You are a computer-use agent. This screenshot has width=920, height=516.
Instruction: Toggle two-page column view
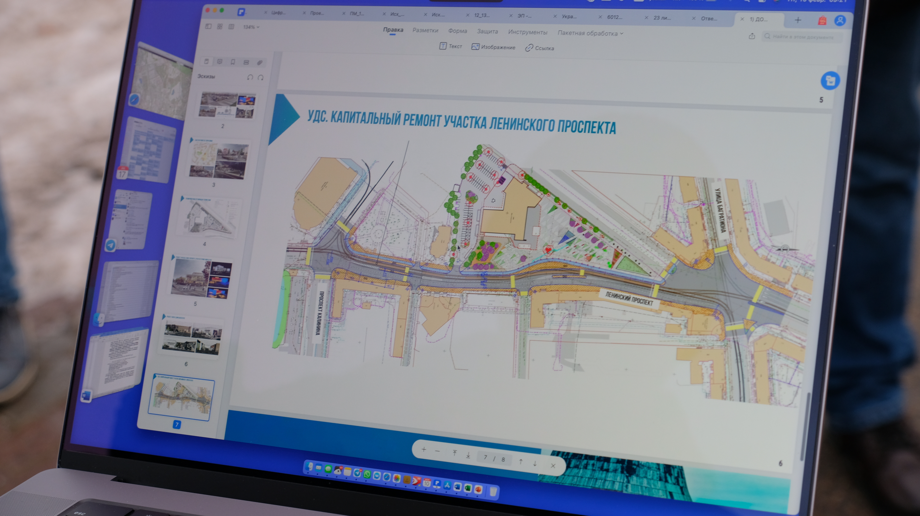coord(232,27)
